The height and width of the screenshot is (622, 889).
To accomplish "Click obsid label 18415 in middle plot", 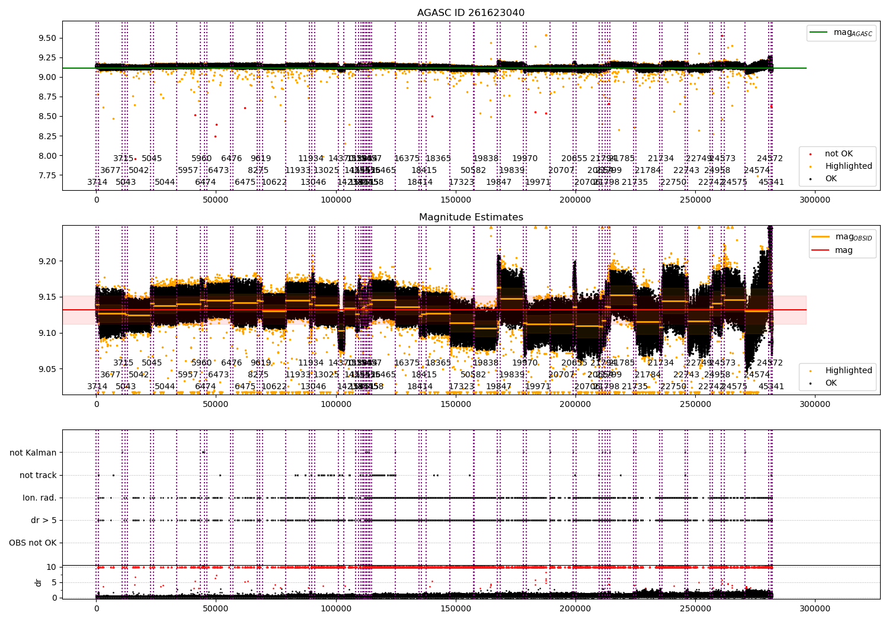I will pyautogui.click(x=424, y=374).
